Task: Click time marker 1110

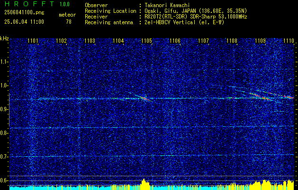Action: point(289,40)
